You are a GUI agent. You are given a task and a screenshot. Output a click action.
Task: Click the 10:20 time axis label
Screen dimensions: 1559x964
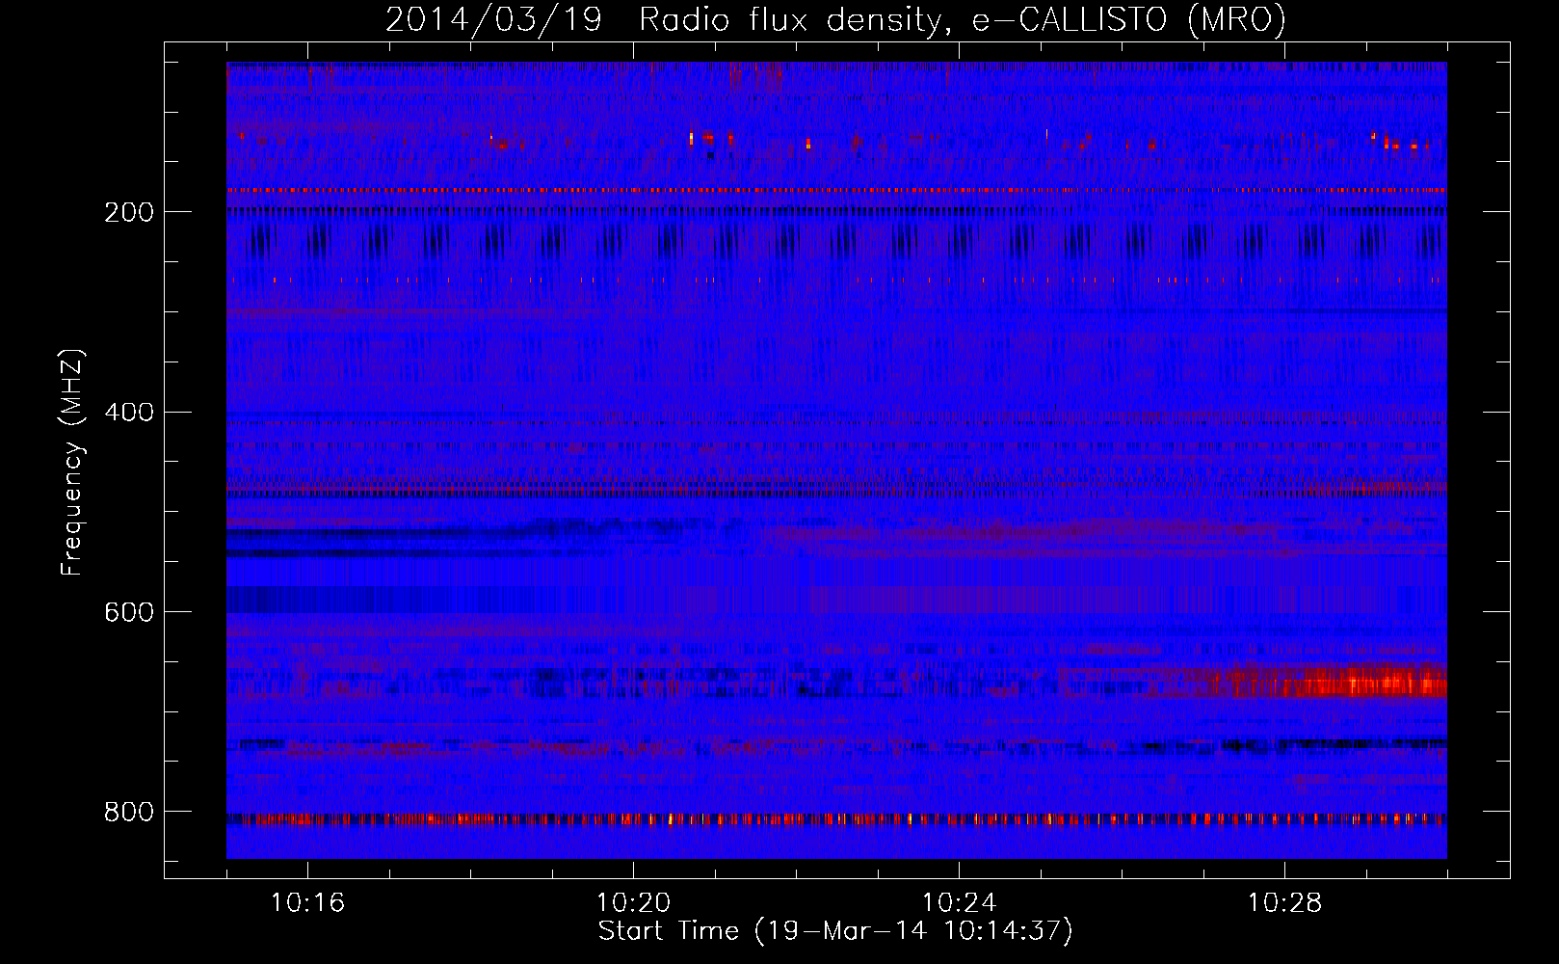(633, 903)
